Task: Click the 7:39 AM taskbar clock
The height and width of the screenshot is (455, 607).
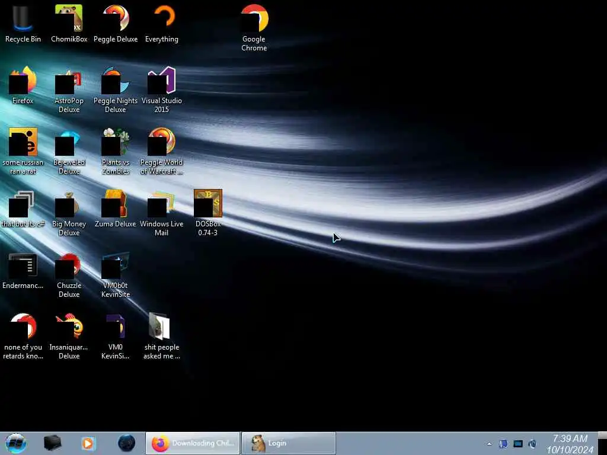Action: click(570, 444)
